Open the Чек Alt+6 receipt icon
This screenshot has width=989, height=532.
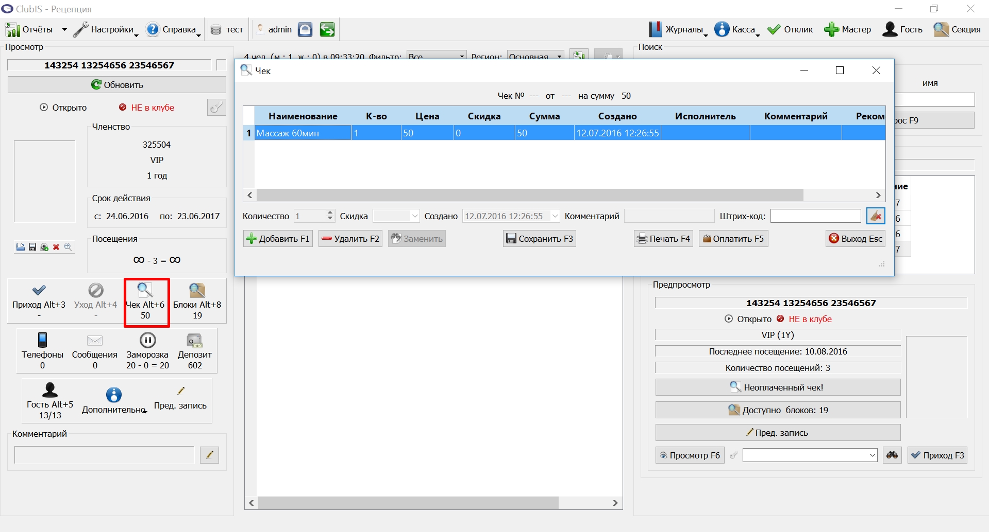point(145,291)
